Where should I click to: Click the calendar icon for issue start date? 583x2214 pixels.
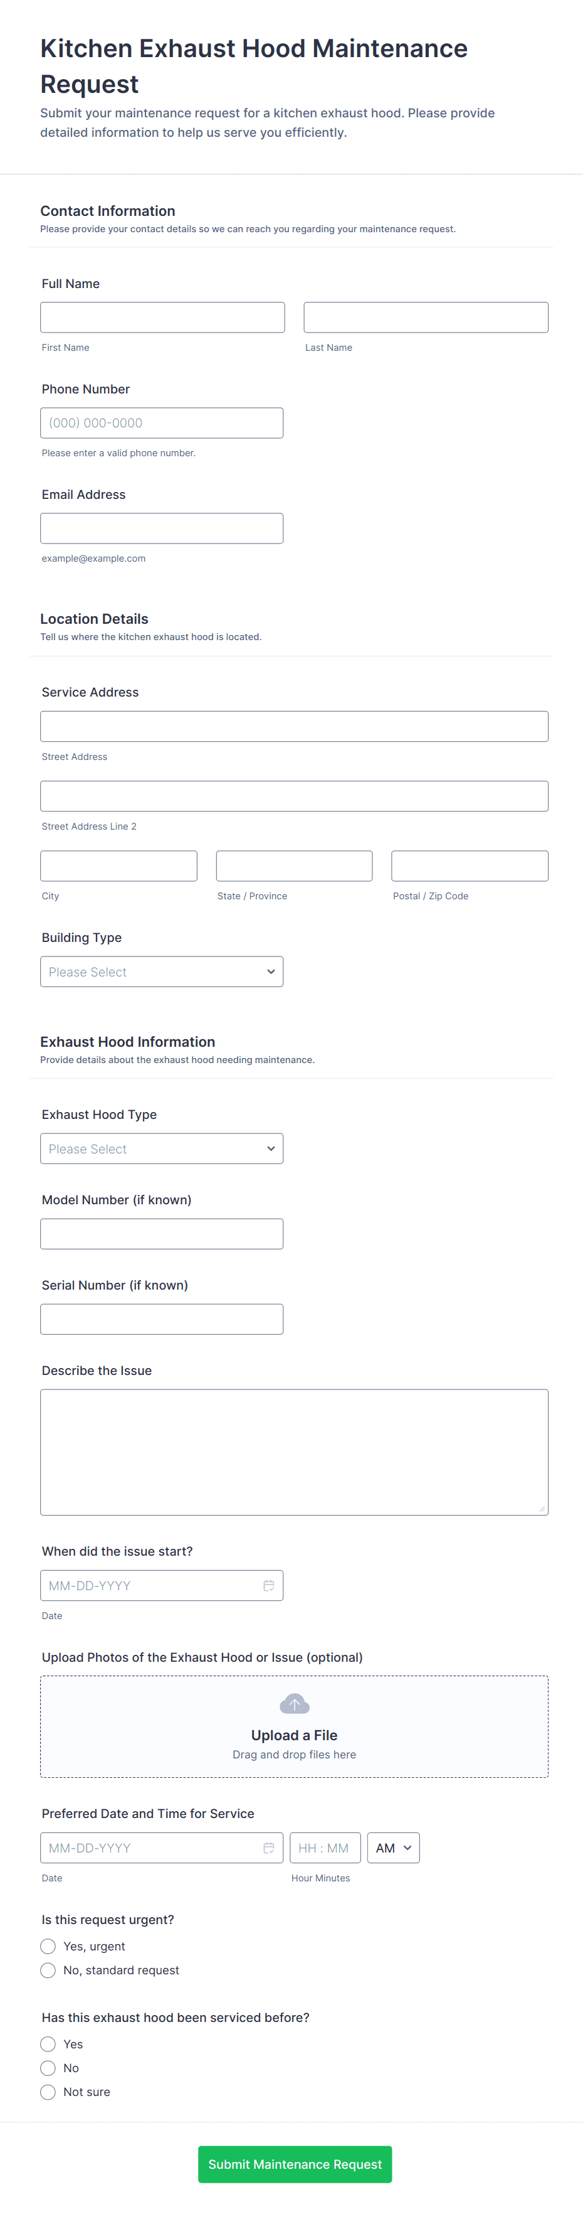pos(268,1586)
